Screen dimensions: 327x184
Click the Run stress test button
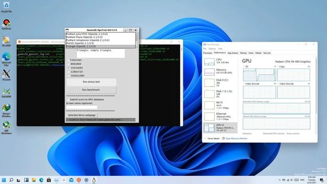click(91, 82)
